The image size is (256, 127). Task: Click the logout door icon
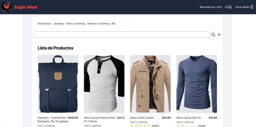[x=252, y=7]
